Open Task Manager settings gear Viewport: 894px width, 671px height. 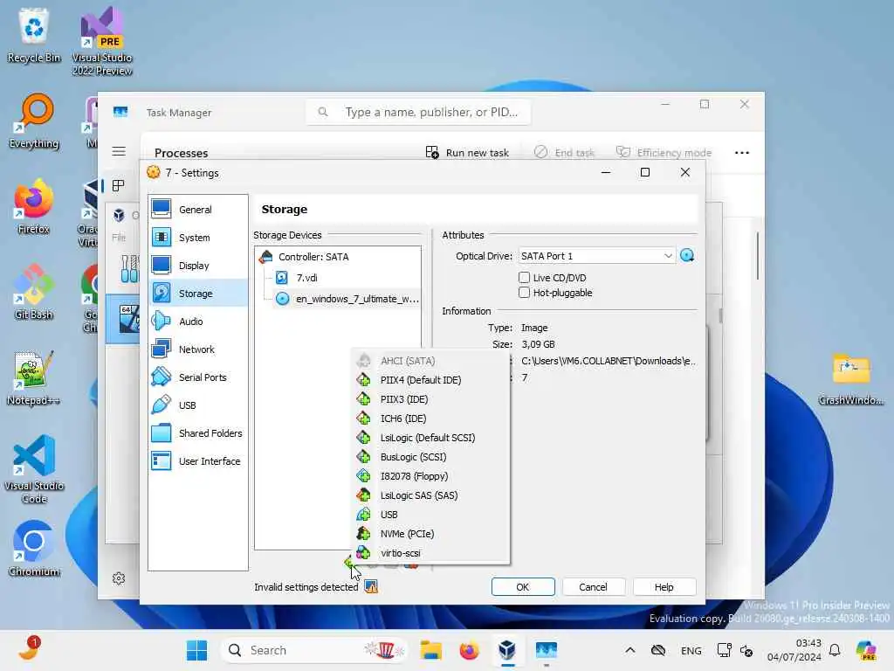119,578
